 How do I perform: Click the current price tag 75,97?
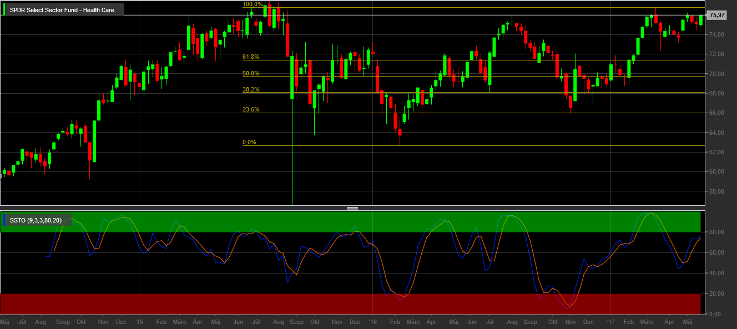click(717, 16)
